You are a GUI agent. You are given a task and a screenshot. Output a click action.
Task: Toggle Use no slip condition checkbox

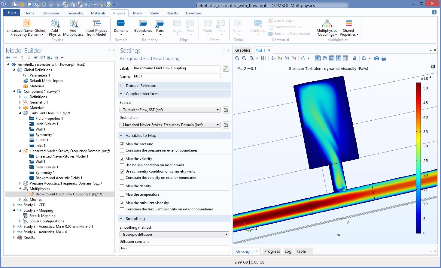(x=122, y=165)
